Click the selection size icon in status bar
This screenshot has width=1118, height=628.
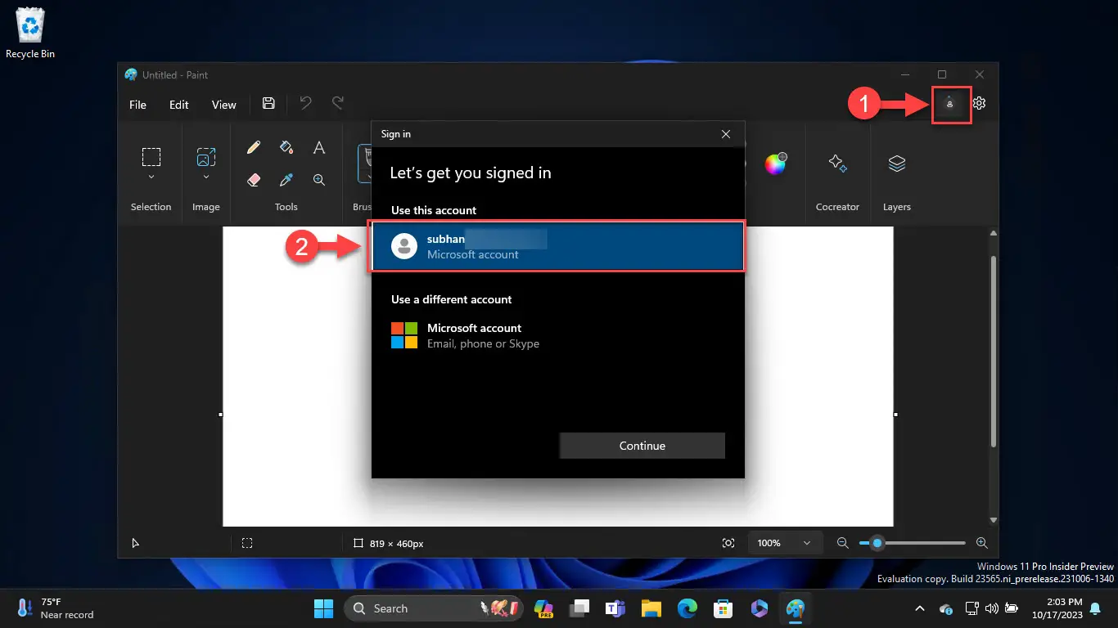pyautogui.click(x=247, y=543)
